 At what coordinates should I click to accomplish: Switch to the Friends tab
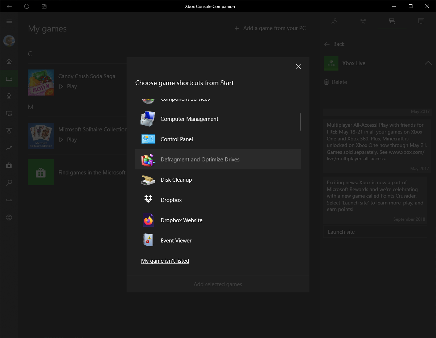coord(334,21)
